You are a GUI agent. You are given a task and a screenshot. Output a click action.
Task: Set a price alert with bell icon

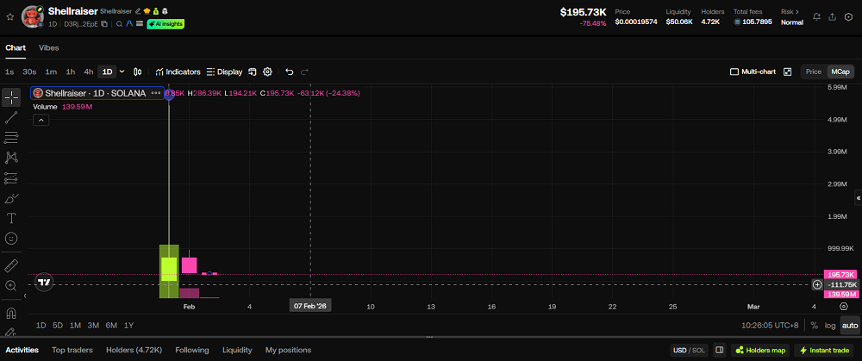(816, 16)
